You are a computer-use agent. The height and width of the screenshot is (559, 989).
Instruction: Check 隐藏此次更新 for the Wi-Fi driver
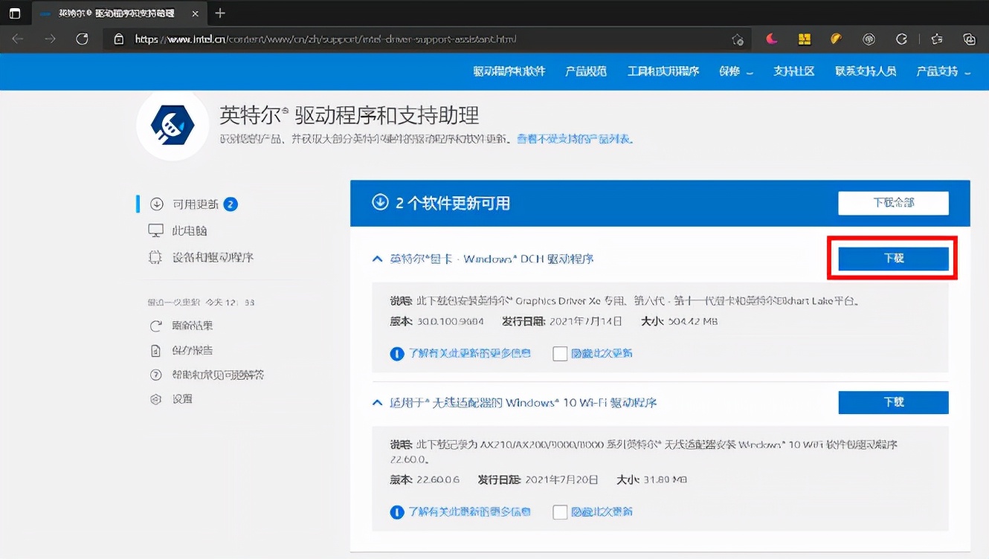(560, 511)
